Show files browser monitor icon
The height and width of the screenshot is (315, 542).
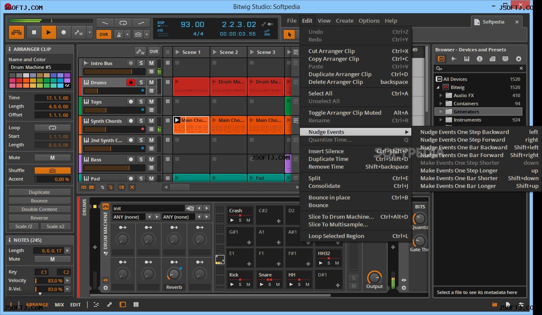click(506, 59)
